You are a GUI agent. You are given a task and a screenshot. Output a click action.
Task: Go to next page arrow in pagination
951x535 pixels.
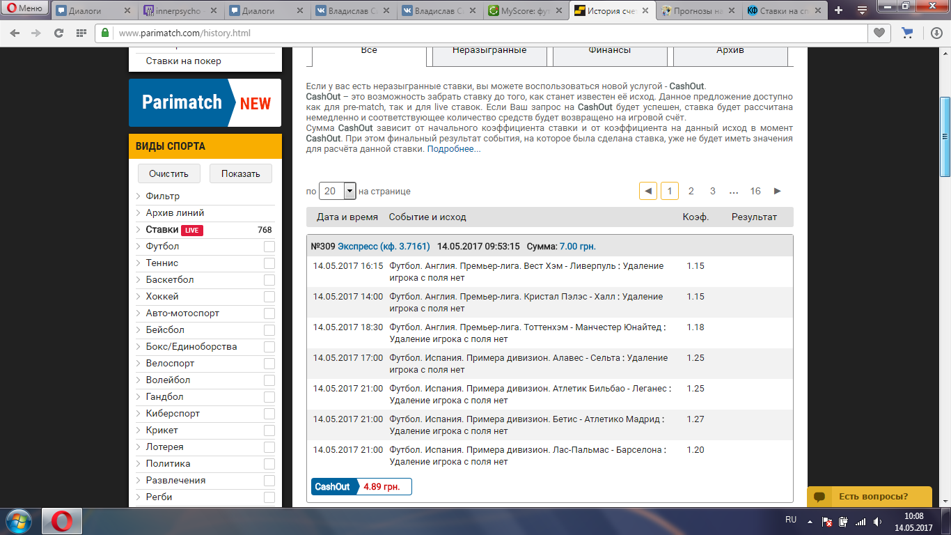(x=778, y=191)
